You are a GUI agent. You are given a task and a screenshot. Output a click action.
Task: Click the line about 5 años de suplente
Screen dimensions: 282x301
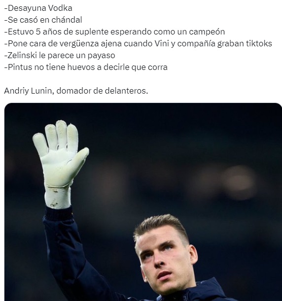[x=114, y=32]
